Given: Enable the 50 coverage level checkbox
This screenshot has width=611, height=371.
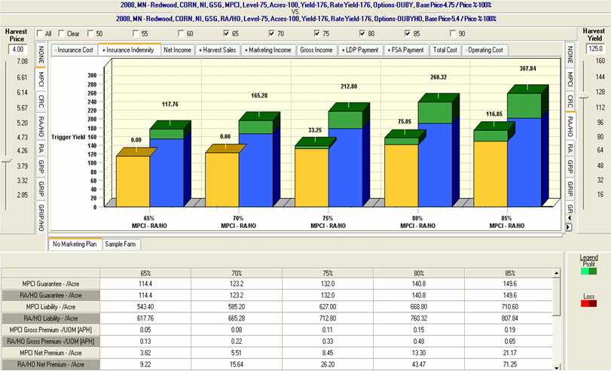Looking at the screenshot, I should coord(90,34).
